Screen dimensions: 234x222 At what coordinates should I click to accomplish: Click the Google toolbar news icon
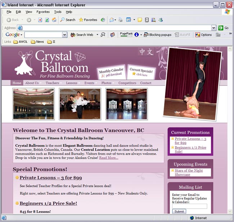[112, 35]
